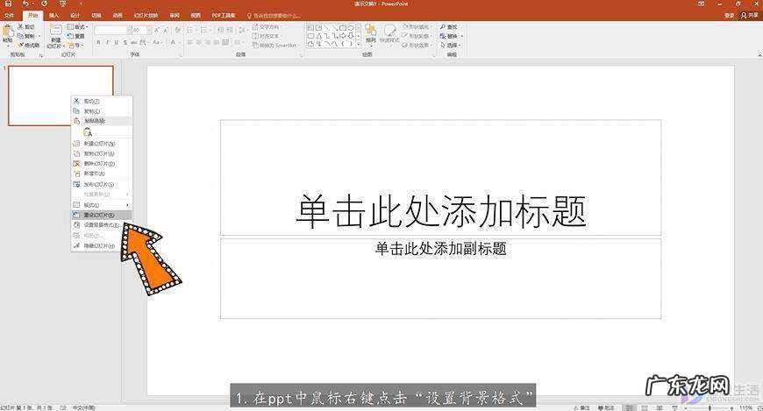Click the Share (共享) button

(x=749, y=16)
